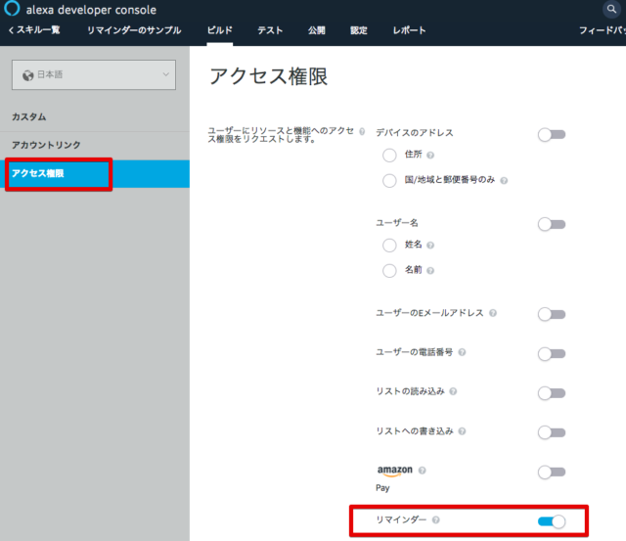Screen dimensions: 626x541
Task: Select 住所 radio button
Action: [389, 155]
